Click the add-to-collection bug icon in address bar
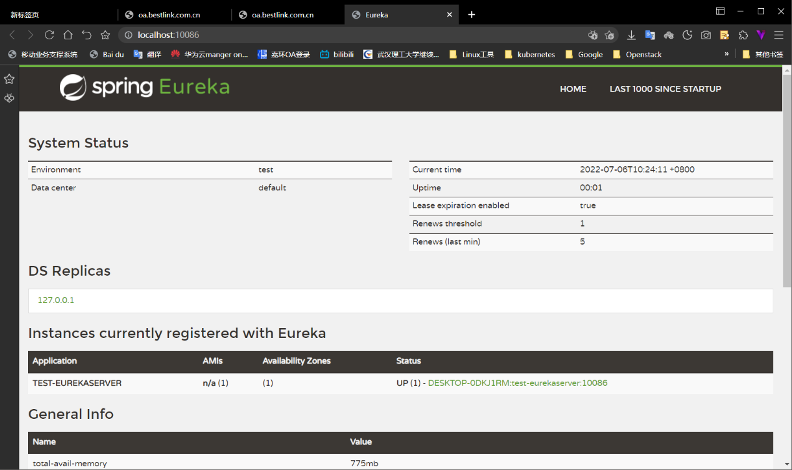This screenshot has width=792, height=470. 592,35
